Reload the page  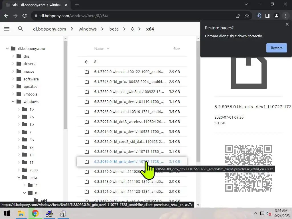[x=25, y=16]
